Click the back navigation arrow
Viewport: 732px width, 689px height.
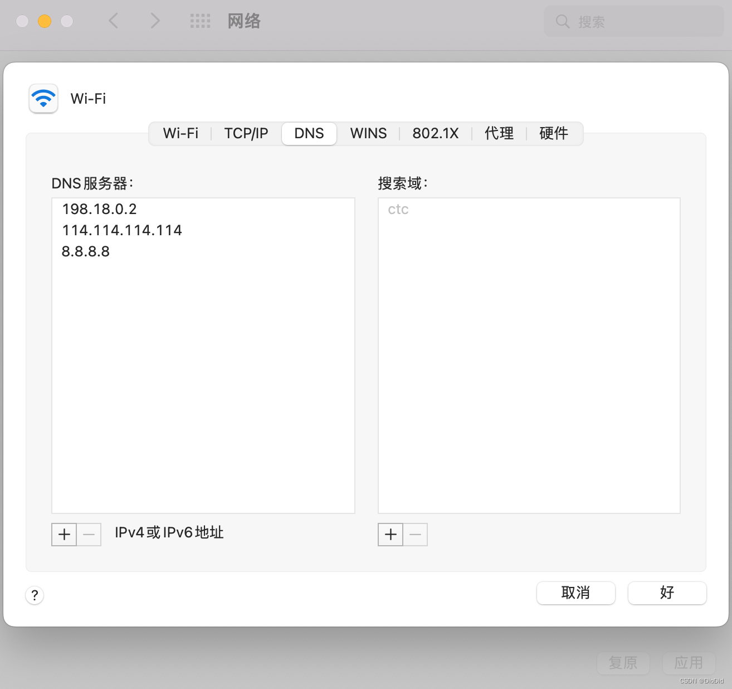pos(114,21)
